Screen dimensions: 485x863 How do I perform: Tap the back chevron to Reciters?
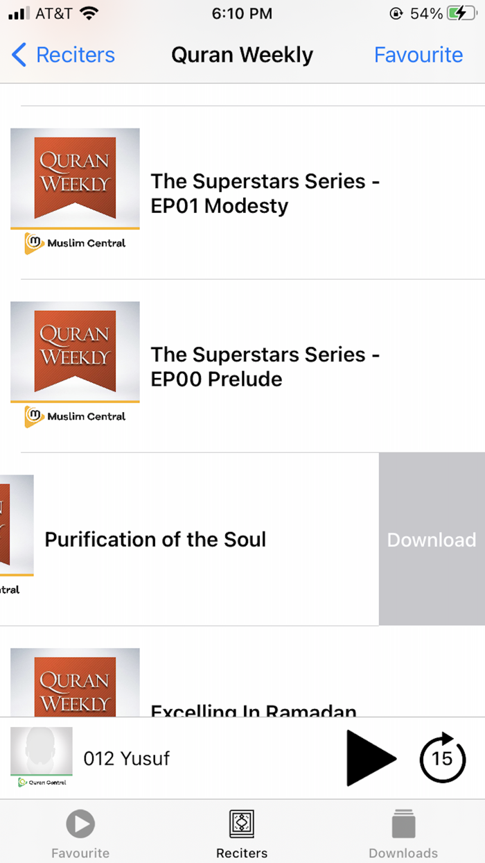click(x=19, y=55)
